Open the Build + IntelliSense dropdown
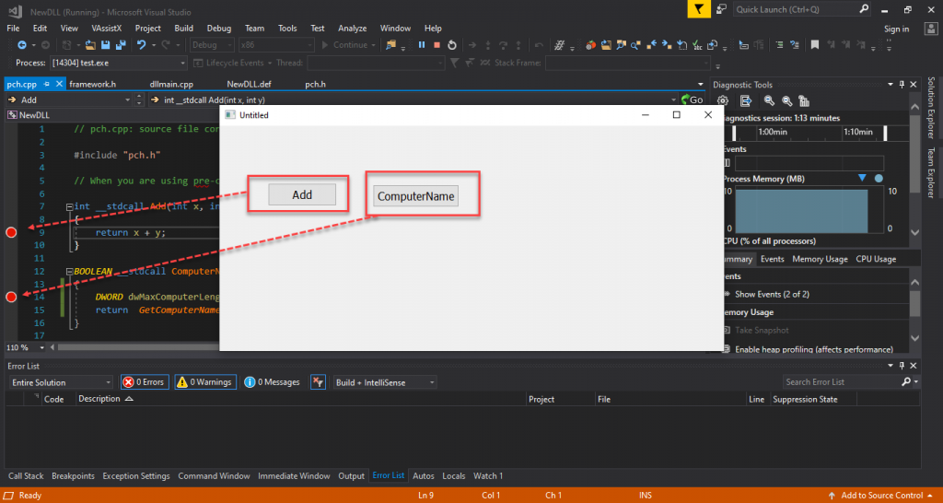The height and width of the screenshot is (503, 943). [384, 382]
